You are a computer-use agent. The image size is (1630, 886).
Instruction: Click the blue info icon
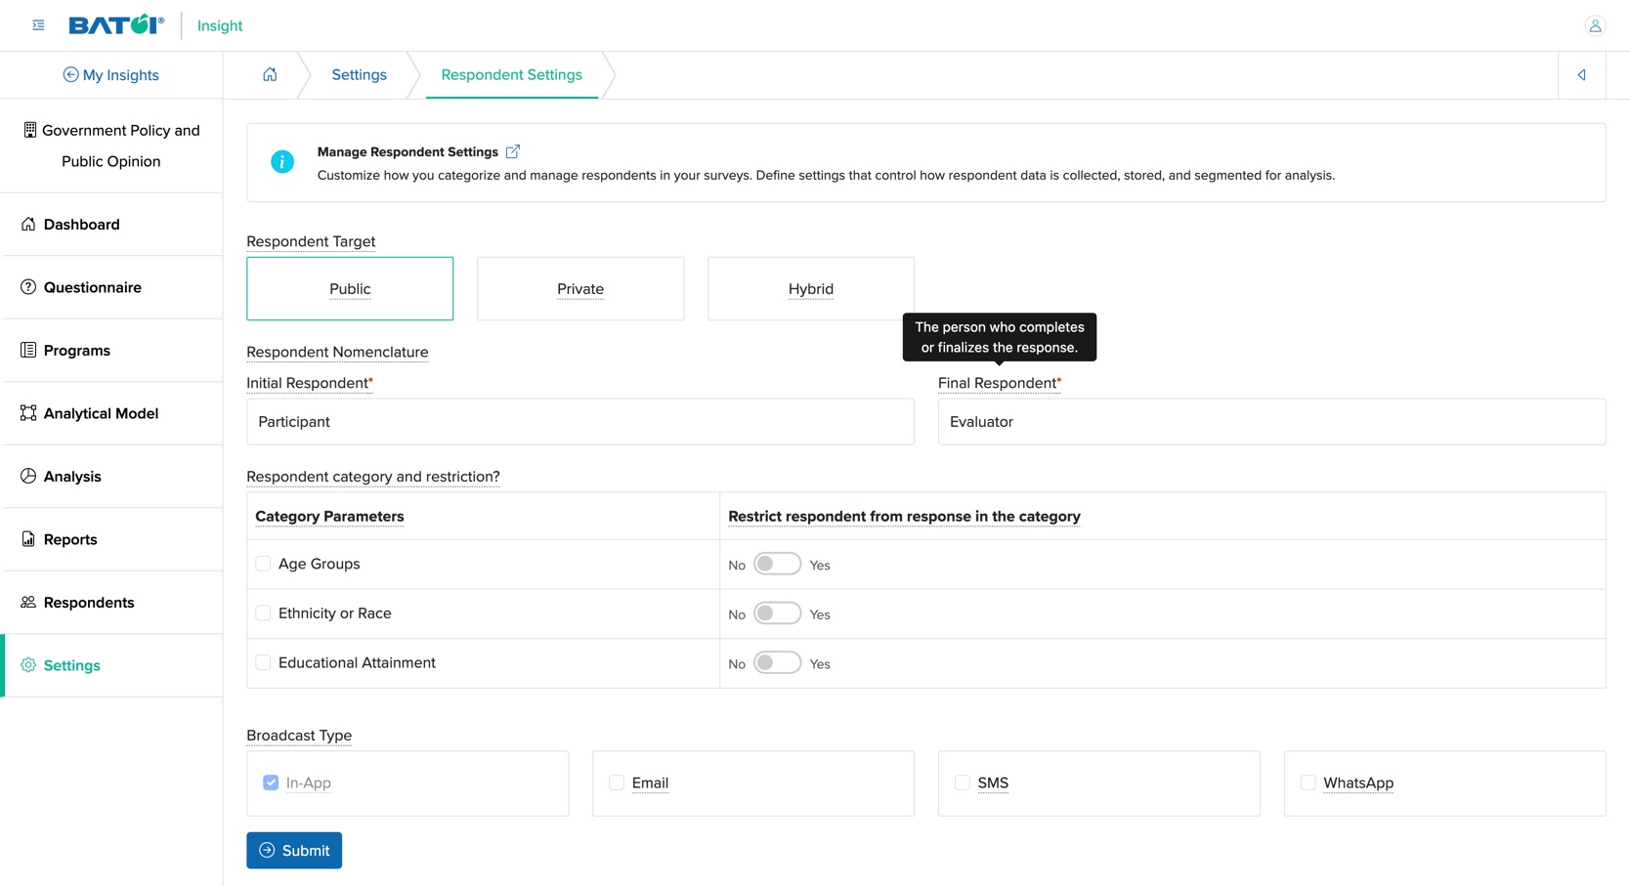pyautogui.click(x=282, y=162)
